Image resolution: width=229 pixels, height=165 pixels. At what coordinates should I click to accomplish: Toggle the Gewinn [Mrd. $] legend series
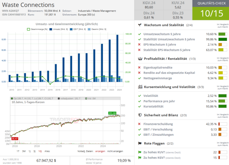tap(97, 29)
